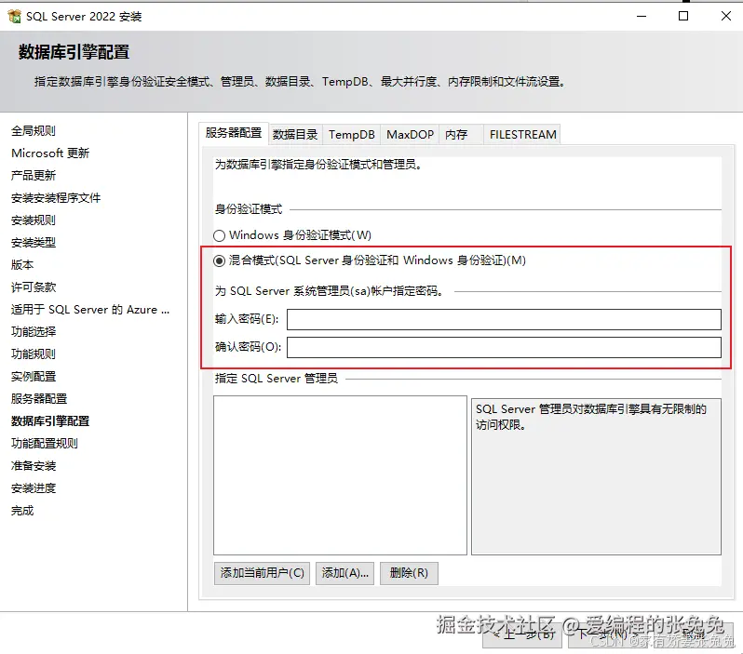Select 功能配置规则 step
This screenshot has height=654, width=743.
point(45,443)
